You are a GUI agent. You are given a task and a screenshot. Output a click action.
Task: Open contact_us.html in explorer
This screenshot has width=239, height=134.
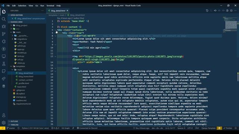(27, 80)
